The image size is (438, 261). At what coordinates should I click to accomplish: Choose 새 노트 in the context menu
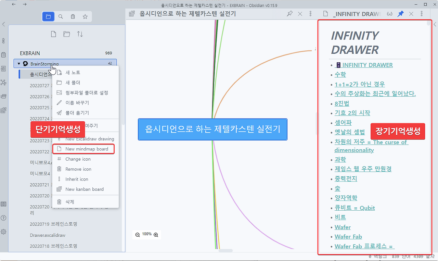[x=85, y=73]
